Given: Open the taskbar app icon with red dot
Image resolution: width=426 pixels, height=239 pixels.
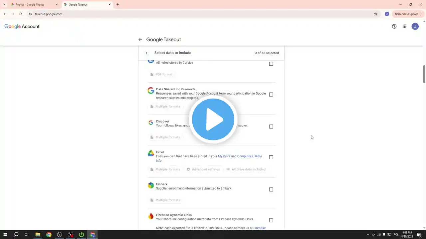Looking at the screenshot, I should [71, 235].
